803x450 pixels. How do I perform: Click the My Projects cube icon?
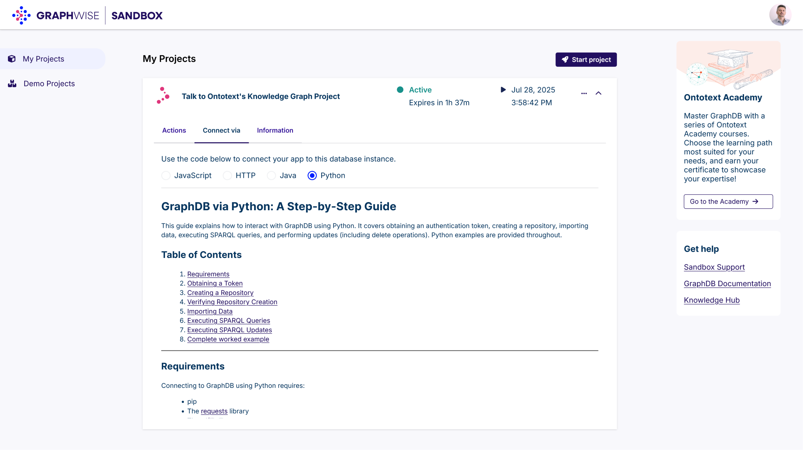coord(12,59)
